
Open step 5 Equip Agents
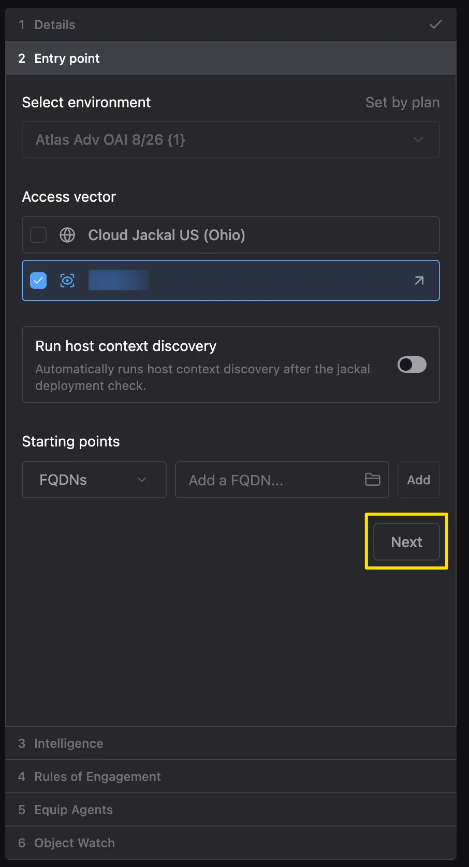click(231, 809)
